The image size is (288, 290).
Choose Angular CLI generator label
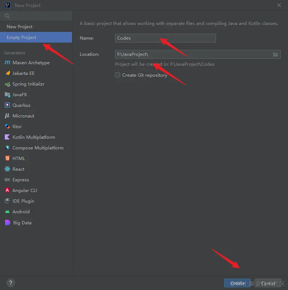(x=25, y=190)
